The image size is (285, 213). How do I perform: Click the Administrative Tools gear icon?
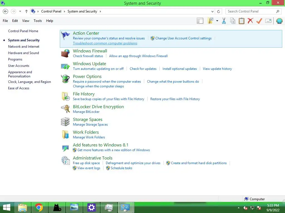tap(65, 161)
